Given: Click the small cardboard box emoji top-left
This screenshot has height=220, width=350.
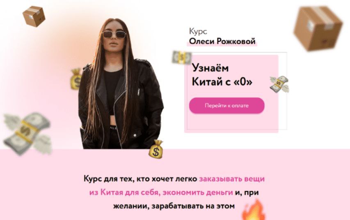Looking at the screenshot, I should pos(34,16).
